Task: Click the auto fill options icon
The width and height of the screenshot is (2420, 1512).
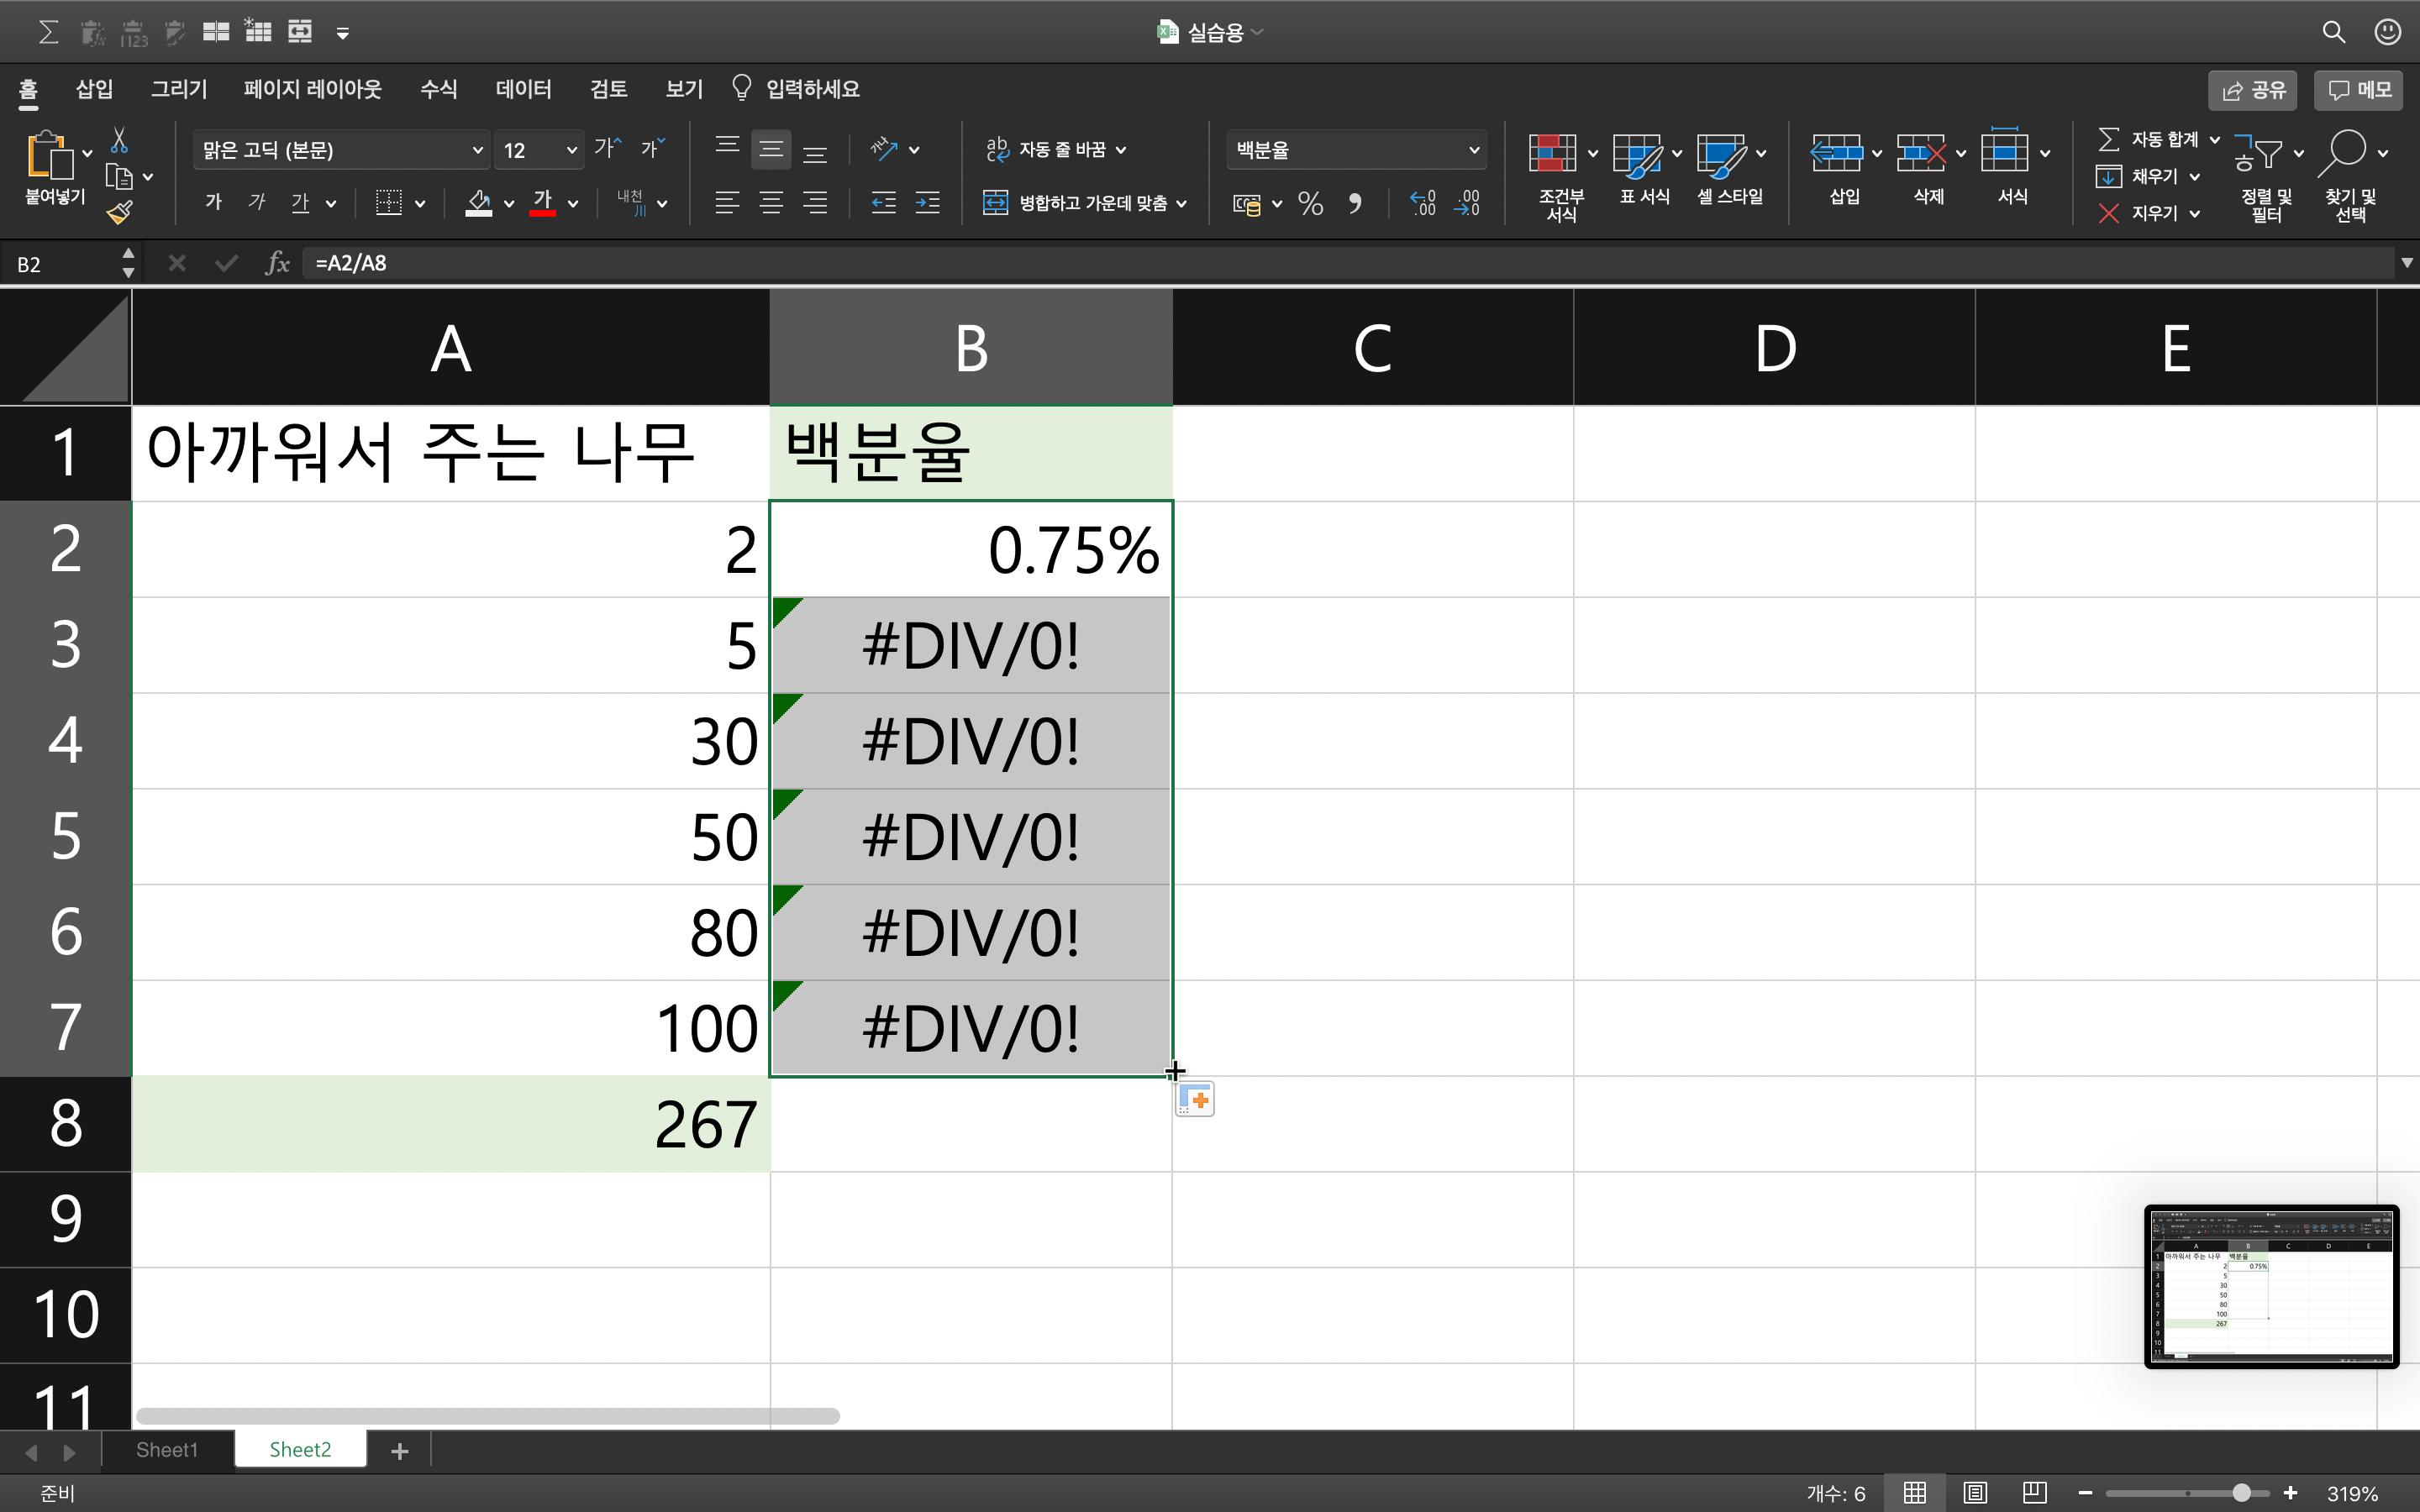Action: 1195,1099
